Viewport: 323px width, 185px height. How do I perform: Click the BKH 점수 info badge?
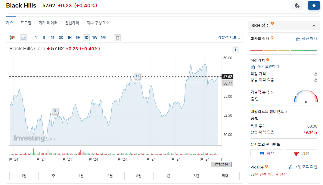272,23
